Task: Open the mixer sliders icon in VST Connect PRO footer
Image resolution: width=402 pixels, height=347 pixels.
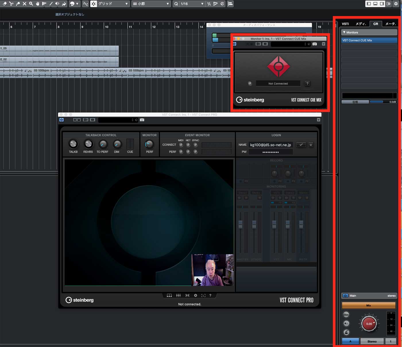Action: point(178,295)
